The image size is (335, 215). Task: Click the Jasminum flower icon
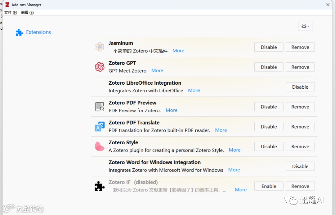coord(100,47)
